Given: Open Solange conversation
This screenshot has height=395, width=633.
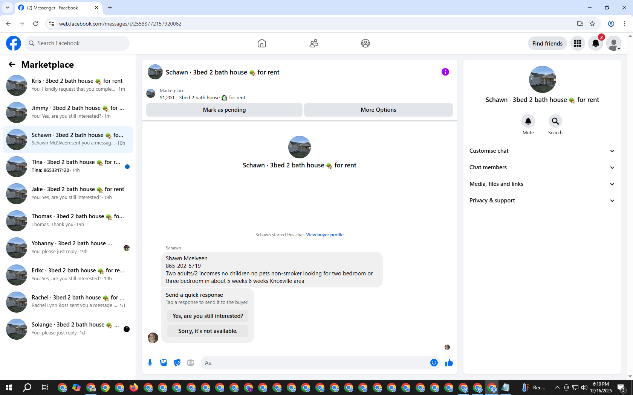Looking at the screenshot, I should tap(68, 329).
